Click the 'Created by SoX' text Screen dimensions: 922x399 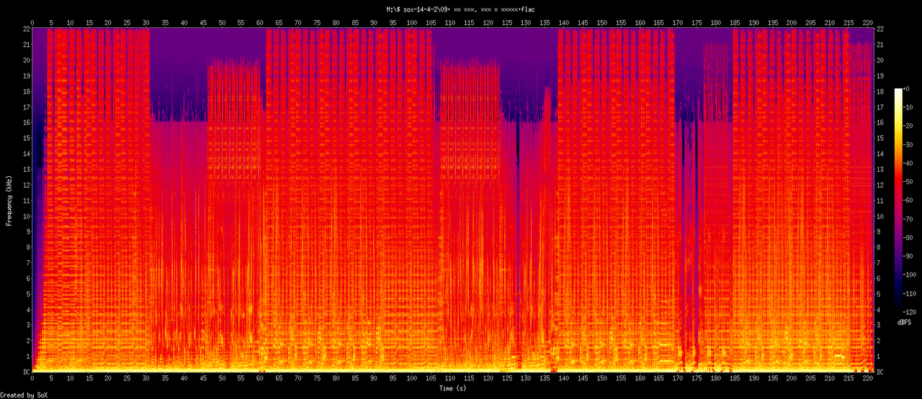pos(23,395)
